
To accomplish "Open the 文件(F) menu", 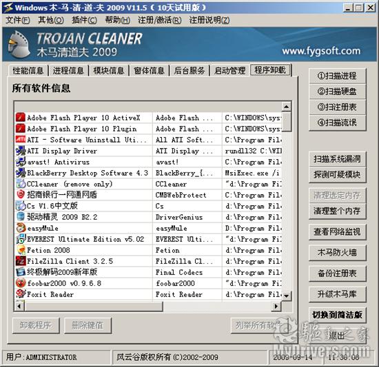I will pyautogui.click(x=18, y=20).
